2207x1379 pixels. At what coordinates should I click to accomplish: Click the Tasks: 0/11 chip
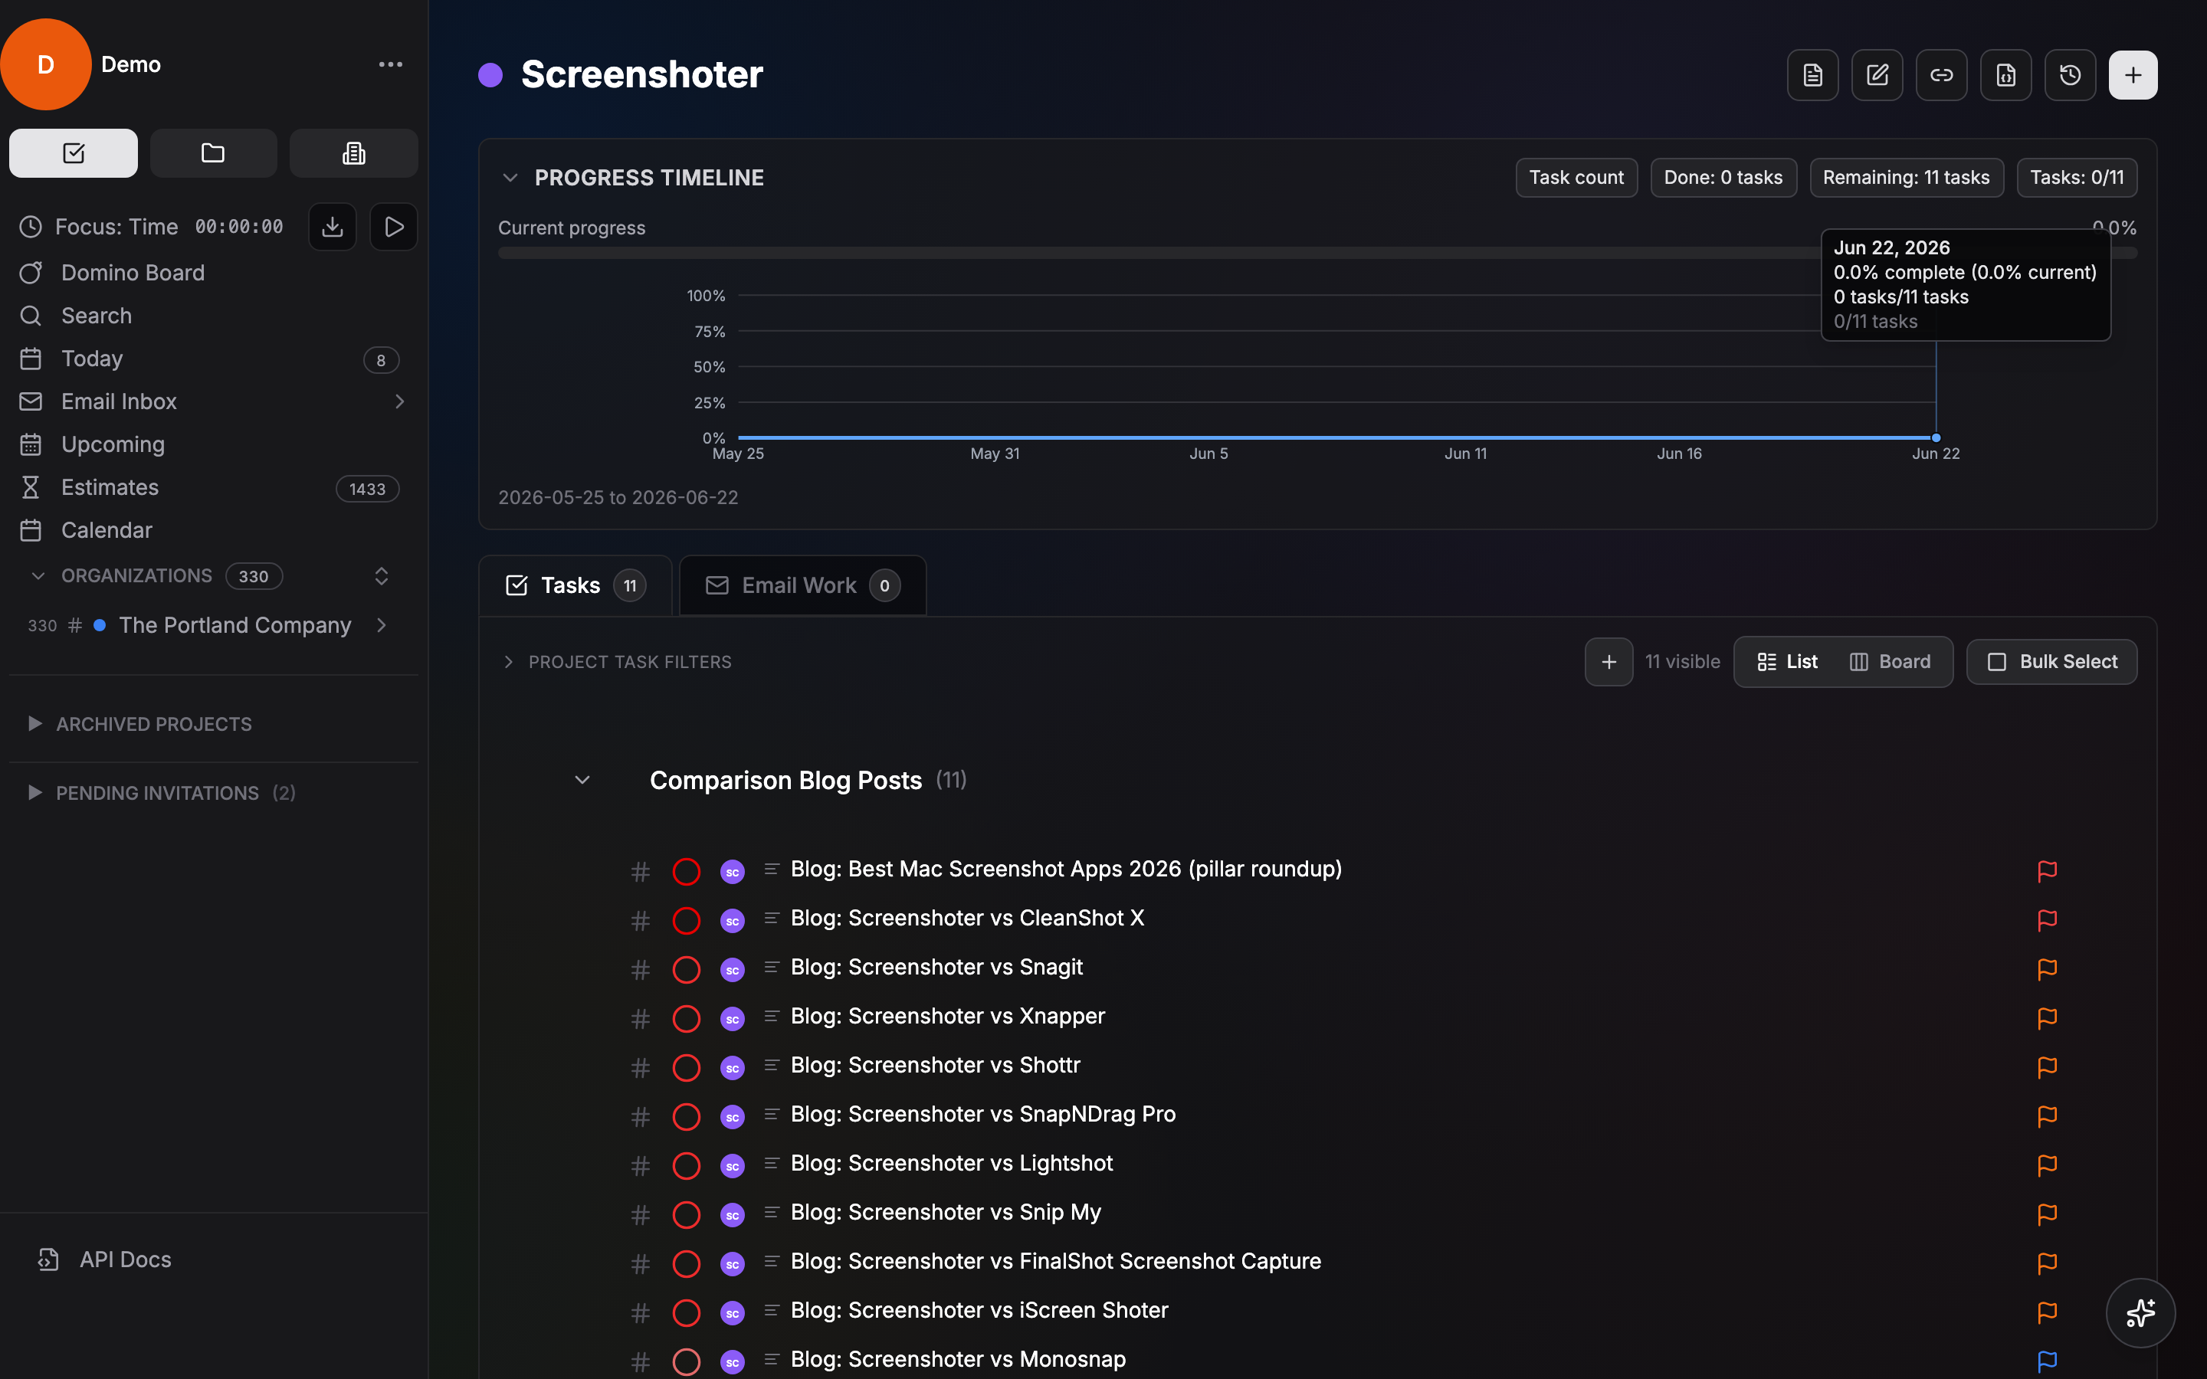[x=2077, y=178]
